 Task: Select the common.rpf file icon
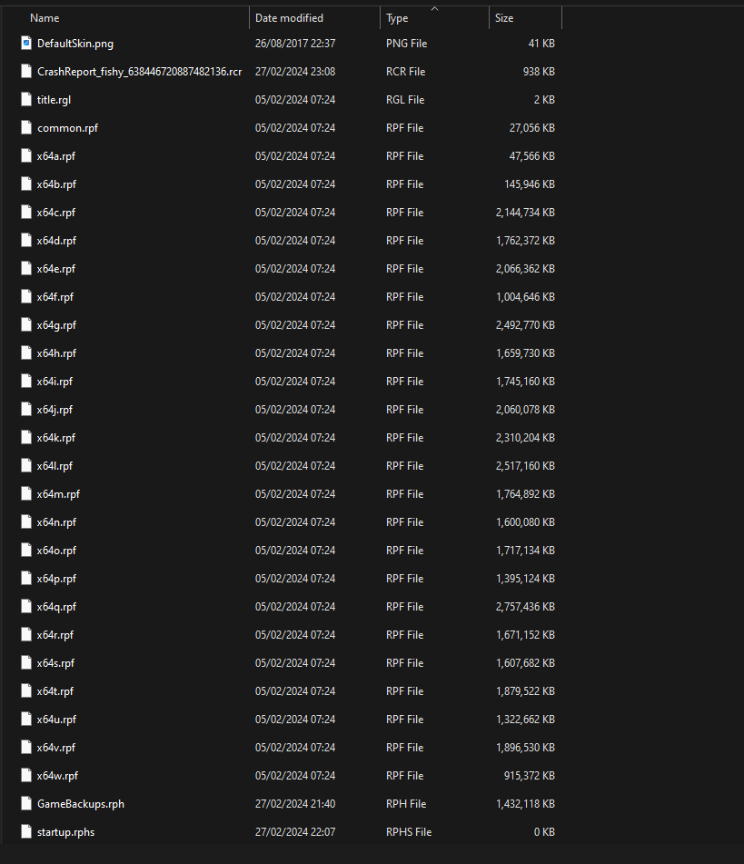[x=25, y=128]
